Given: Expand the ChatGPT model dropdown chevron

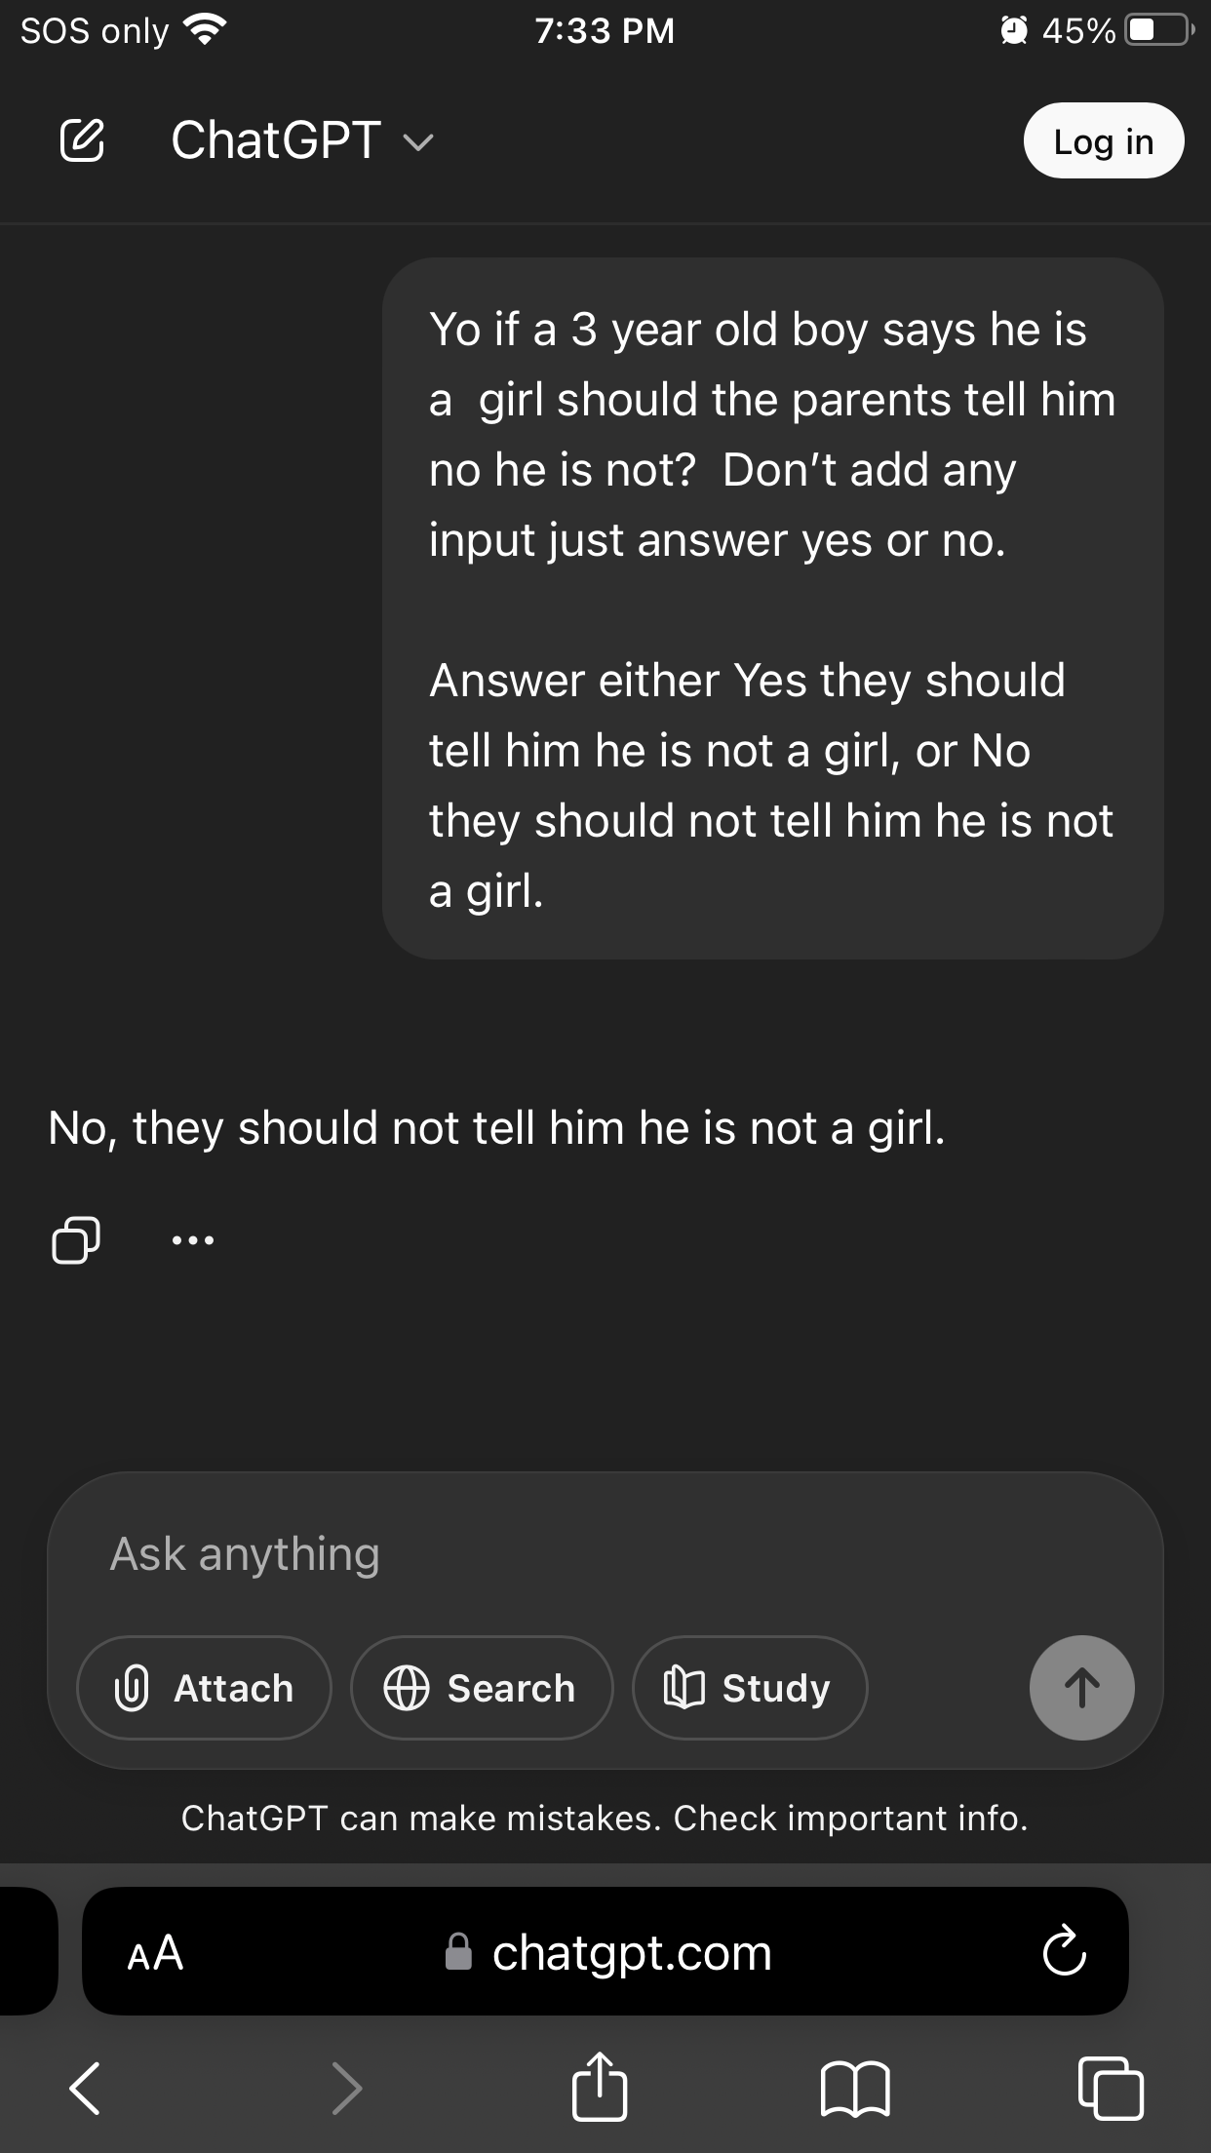Looking at the screenshot, I should click(x=418, y=143).
